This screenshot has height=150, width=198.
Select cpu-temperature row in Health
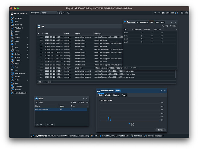pyautogui.click(x=61, y=109)
